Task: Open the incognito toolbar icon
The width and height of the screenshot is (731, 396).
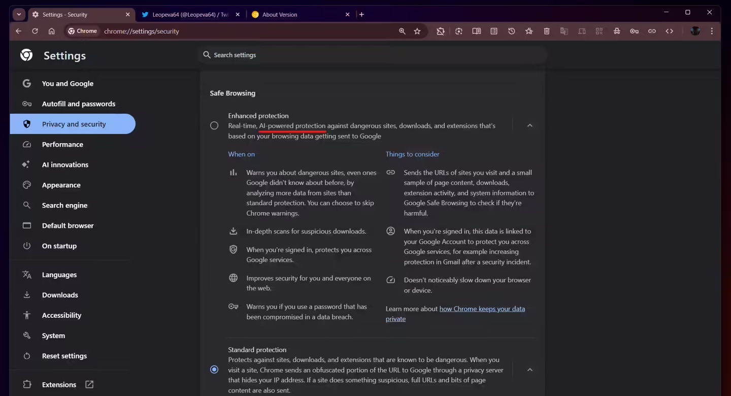Action: click(x=617, y=31)
